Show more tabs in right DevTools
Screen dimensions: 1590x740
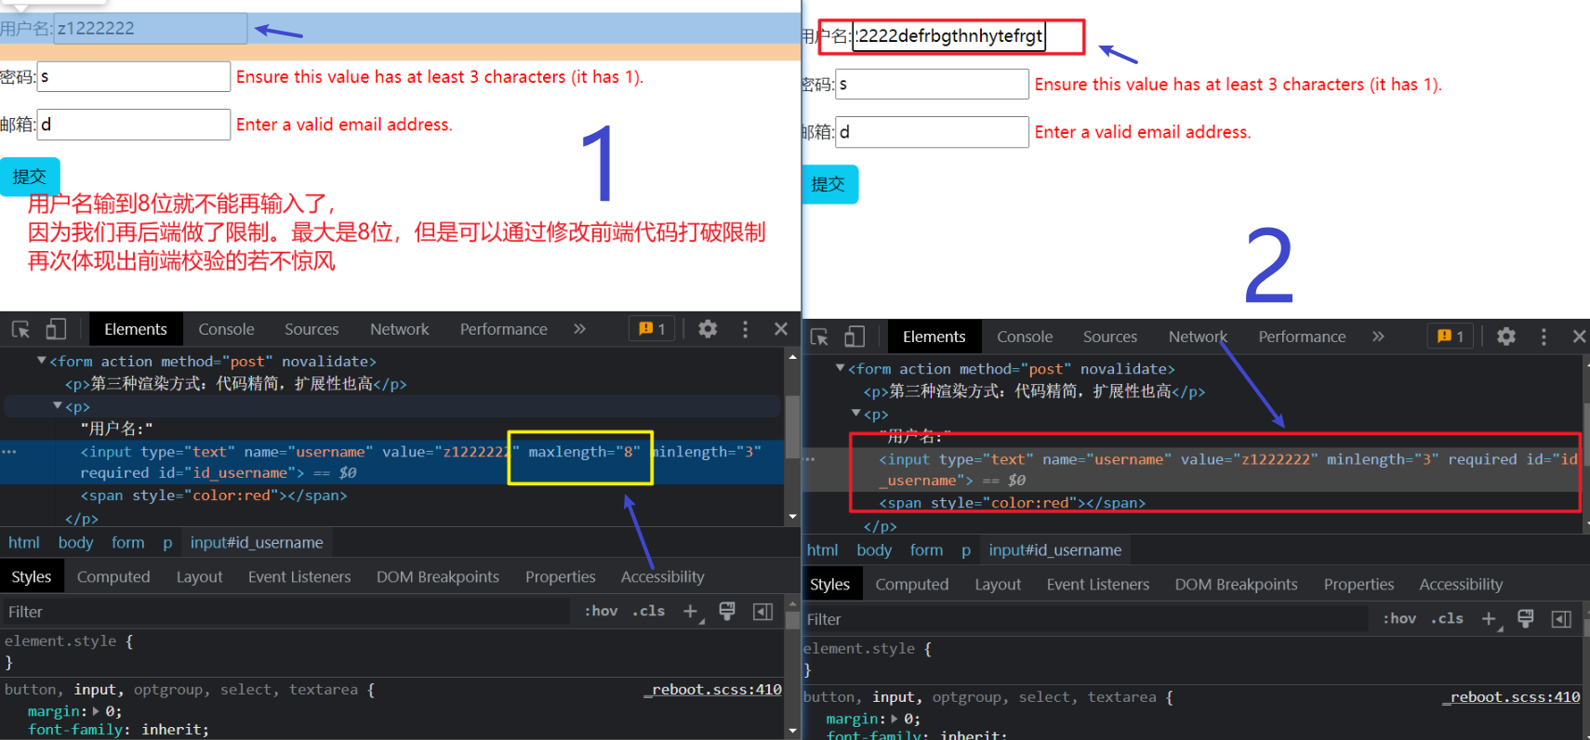coord(1378,337)
